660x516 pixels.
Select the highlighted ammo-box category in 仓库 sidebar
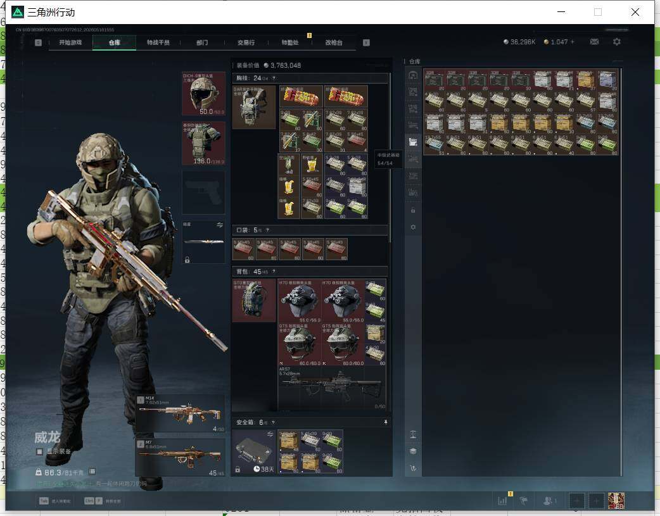tap(413, 142)
